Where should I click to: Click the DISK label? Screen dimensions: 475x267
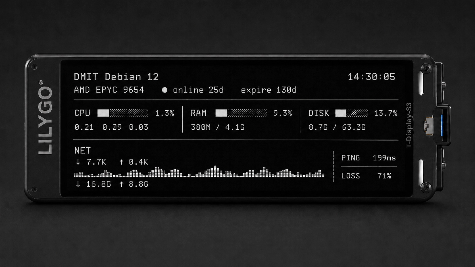tap(319, 113)
